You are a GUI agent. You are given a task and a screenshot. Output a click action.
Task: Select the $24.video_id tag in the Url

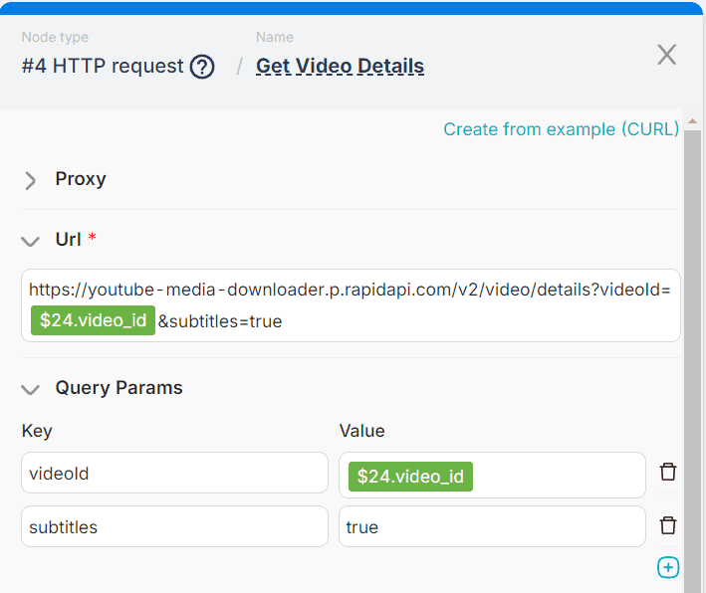(x=93, y=321)
